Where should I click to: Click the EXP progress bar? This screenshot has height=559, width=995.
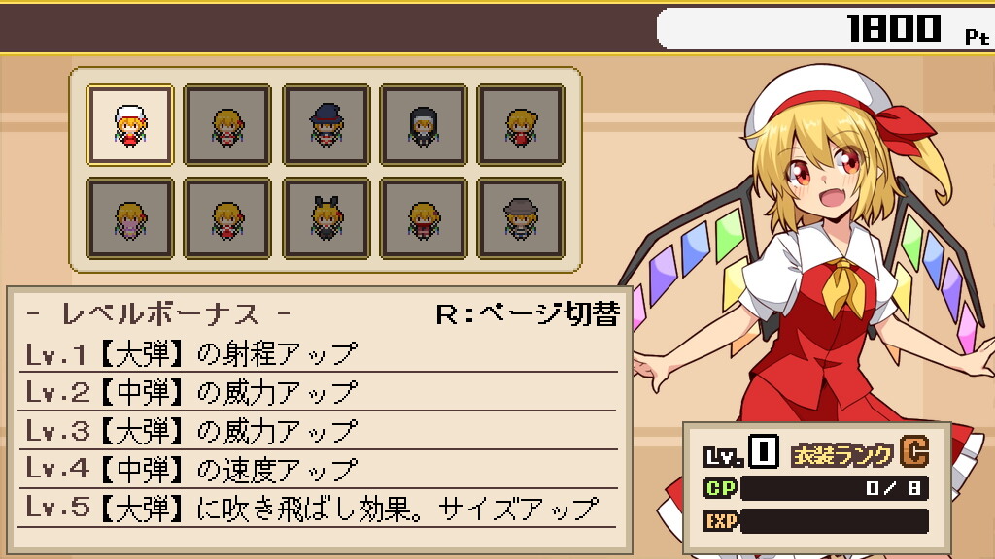tap(834, 521)
